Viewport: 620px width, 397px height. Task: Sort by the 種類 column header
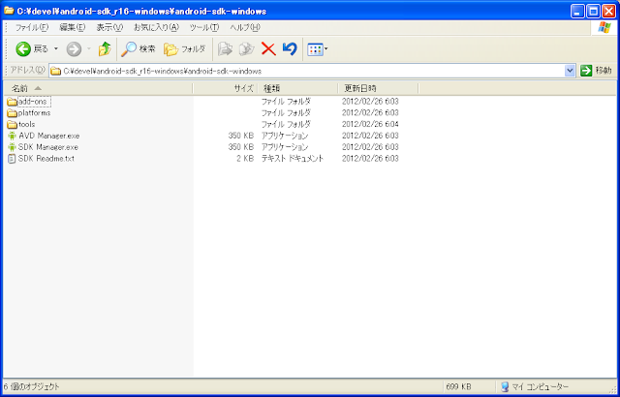point(297,88)
